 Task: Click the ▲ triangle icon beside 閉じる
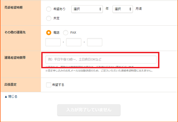(6, 96)
